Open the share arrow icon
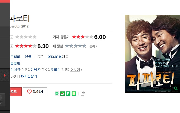Viewport: 180px width, 113px height. pyautogui.click(x=83, y=93)
